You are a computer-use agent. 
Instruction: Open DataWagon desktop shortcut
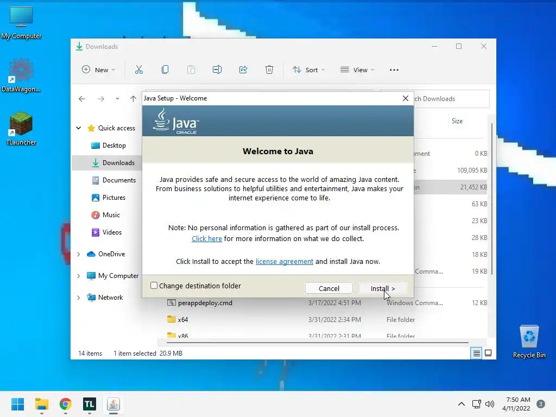(21, 75)
